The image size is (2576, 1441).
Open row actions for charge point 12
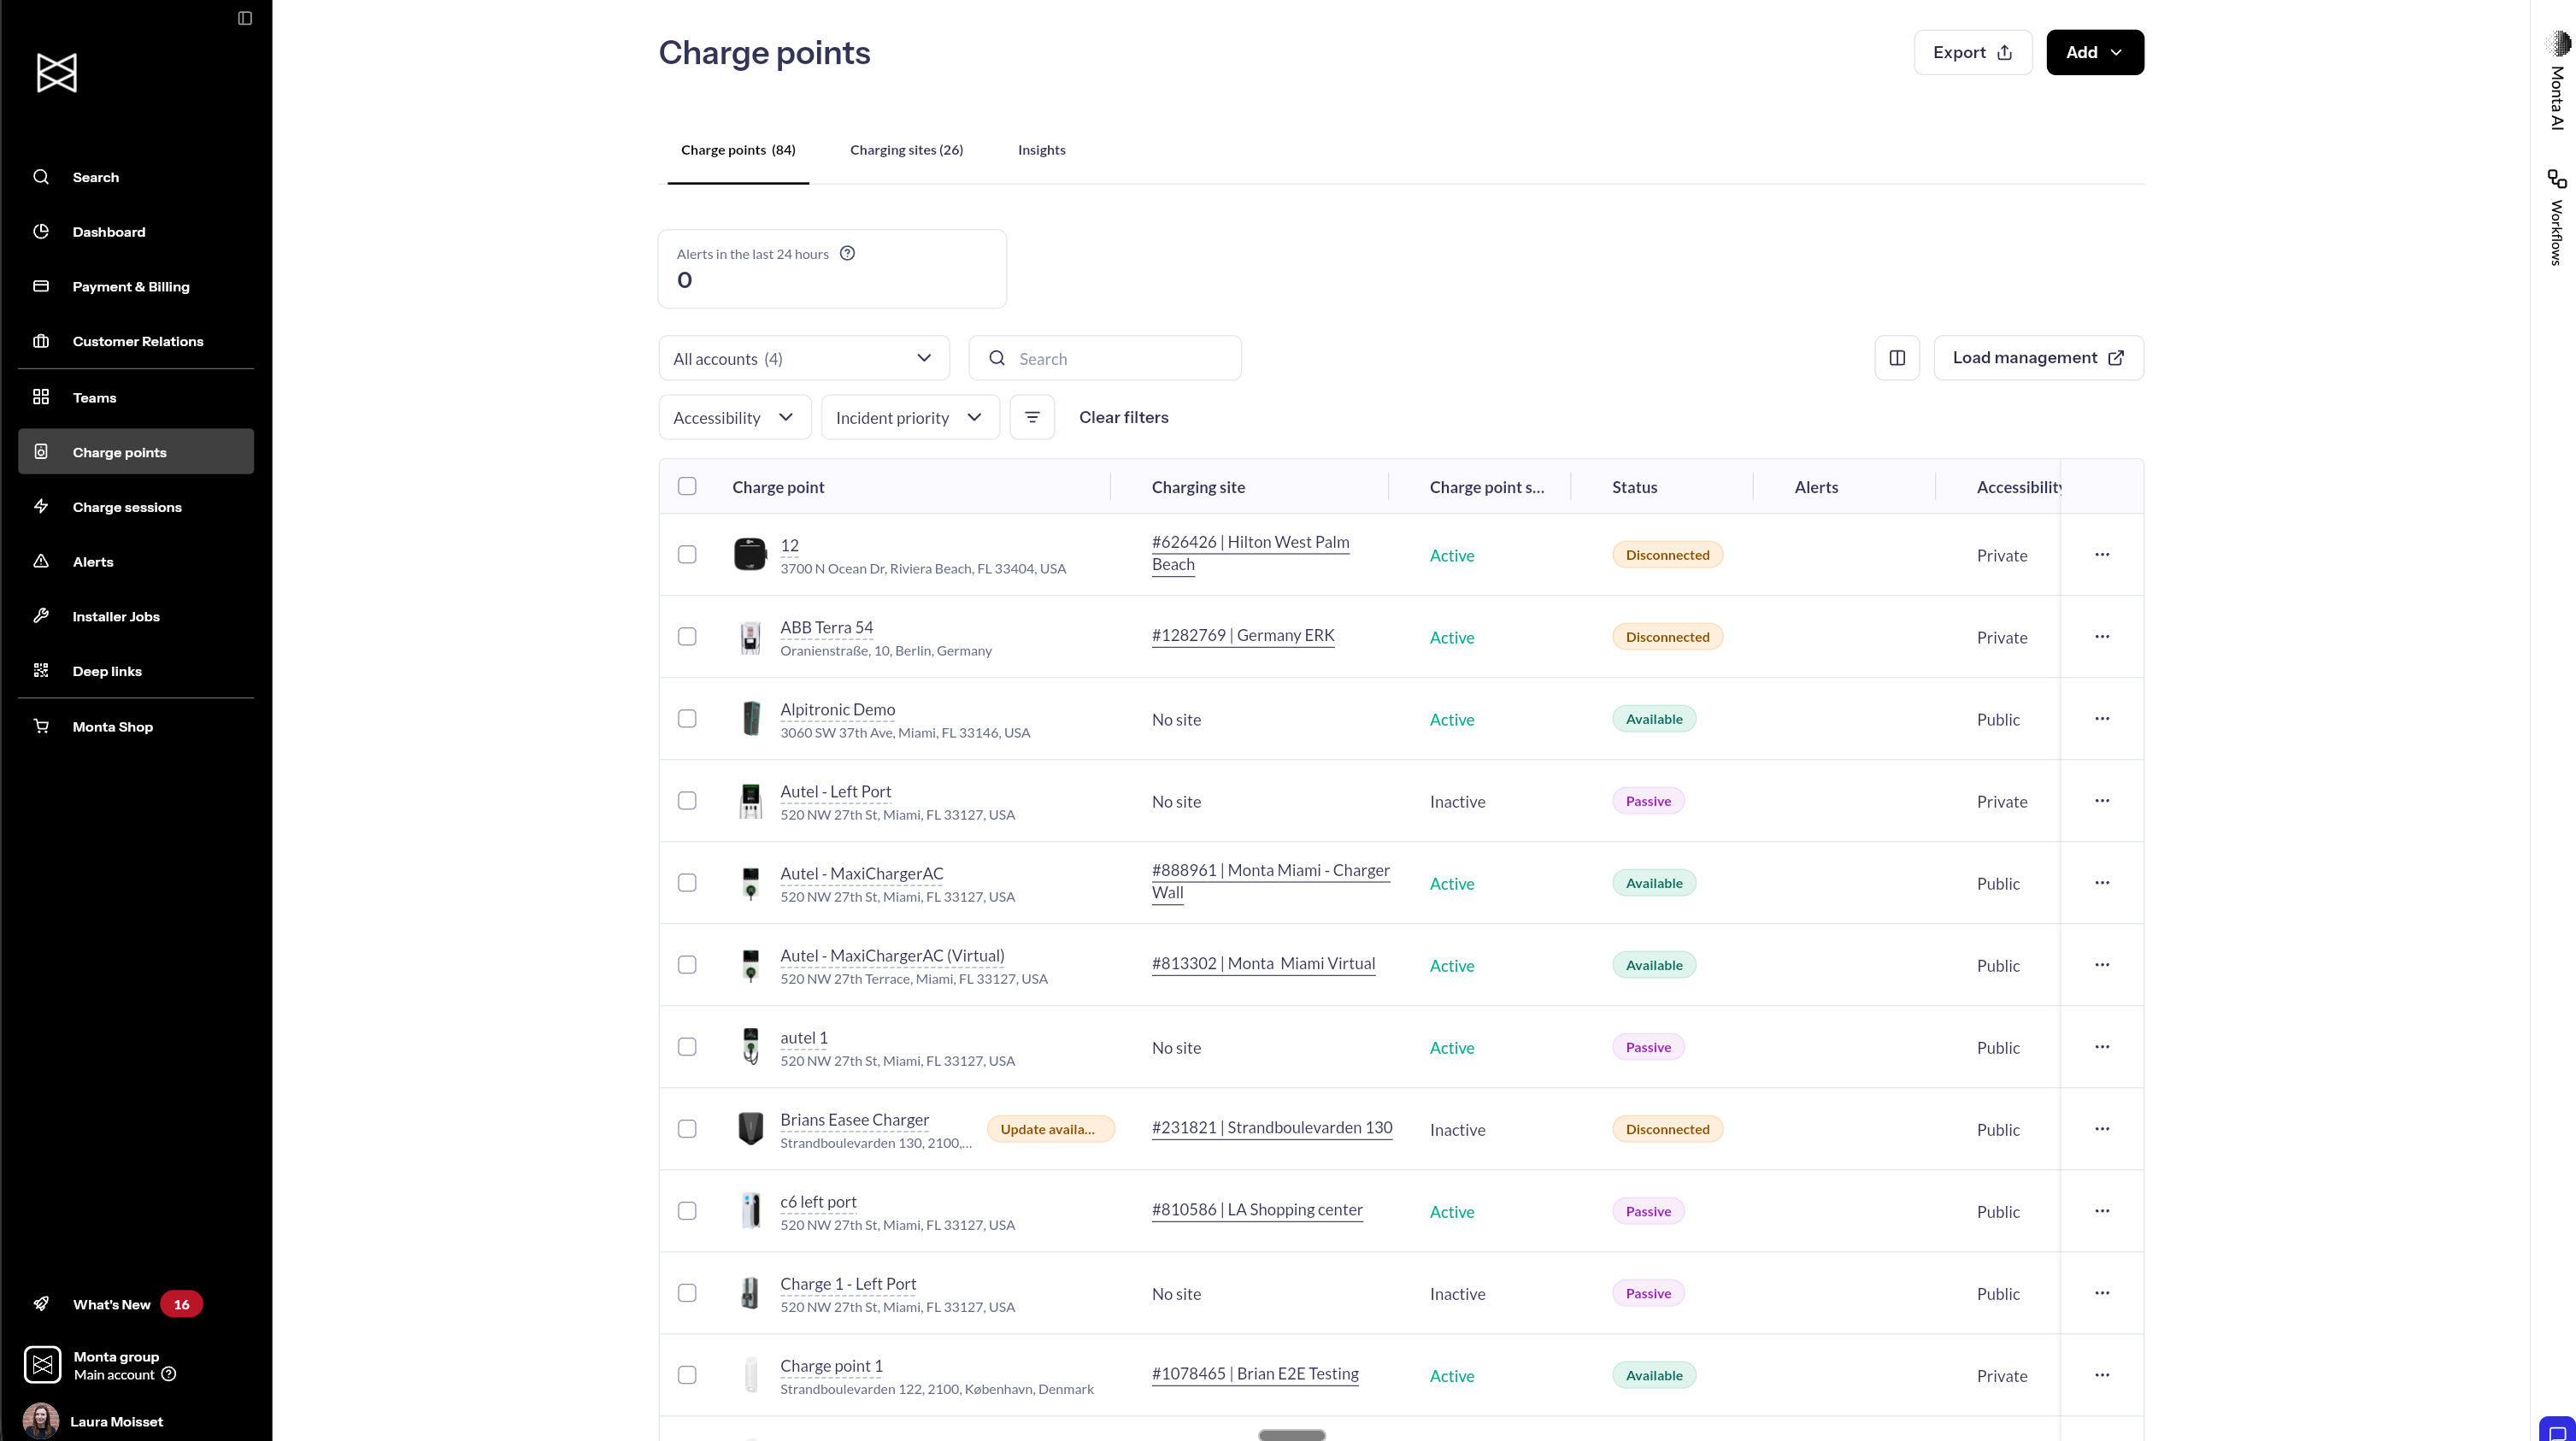(2102, 555)
